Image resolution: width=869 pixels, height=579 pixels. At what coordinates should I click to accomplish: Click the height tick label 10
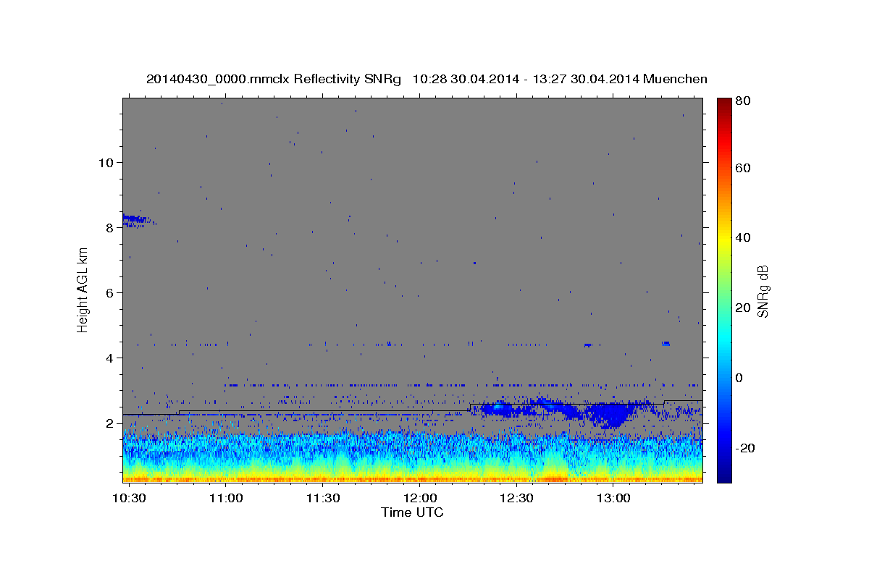(x=107, y=162)
